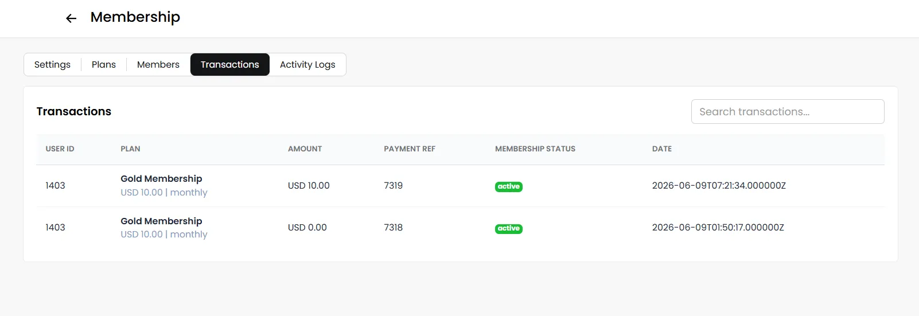Image resolution: width=919 pixels, height=316 pixels.
Task: Click the date 2026-06-09T07:21:34.000000Z
Action: click(x=719, y=185)
